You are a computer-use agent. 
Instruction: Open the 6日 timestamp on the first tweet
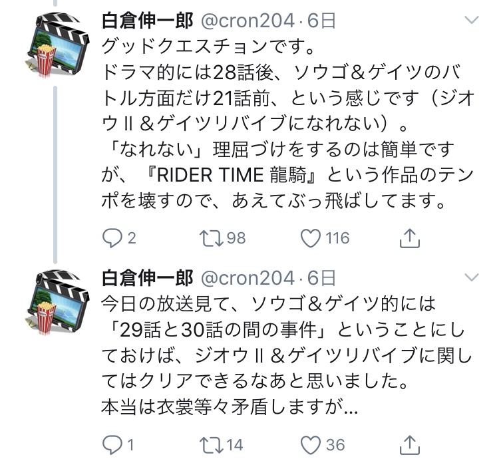[320, 21]
